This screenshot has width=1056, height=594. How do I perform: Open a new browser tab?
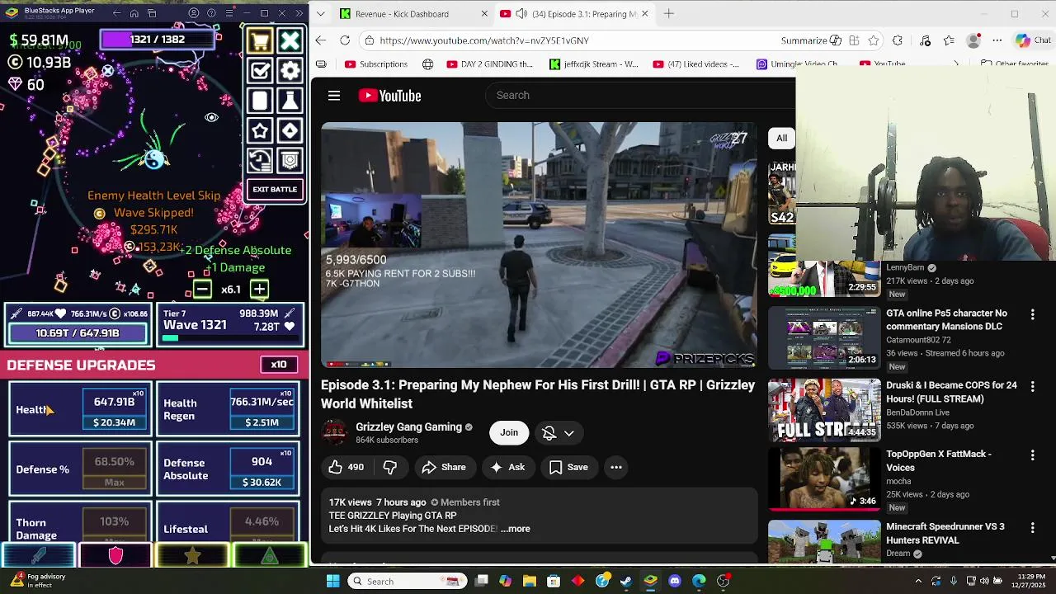point(669,13)
